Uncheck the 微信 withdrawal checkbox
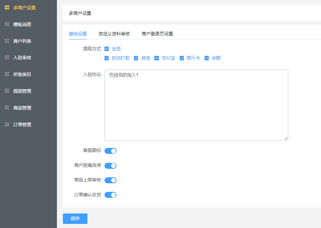 [x=136, y=58]
